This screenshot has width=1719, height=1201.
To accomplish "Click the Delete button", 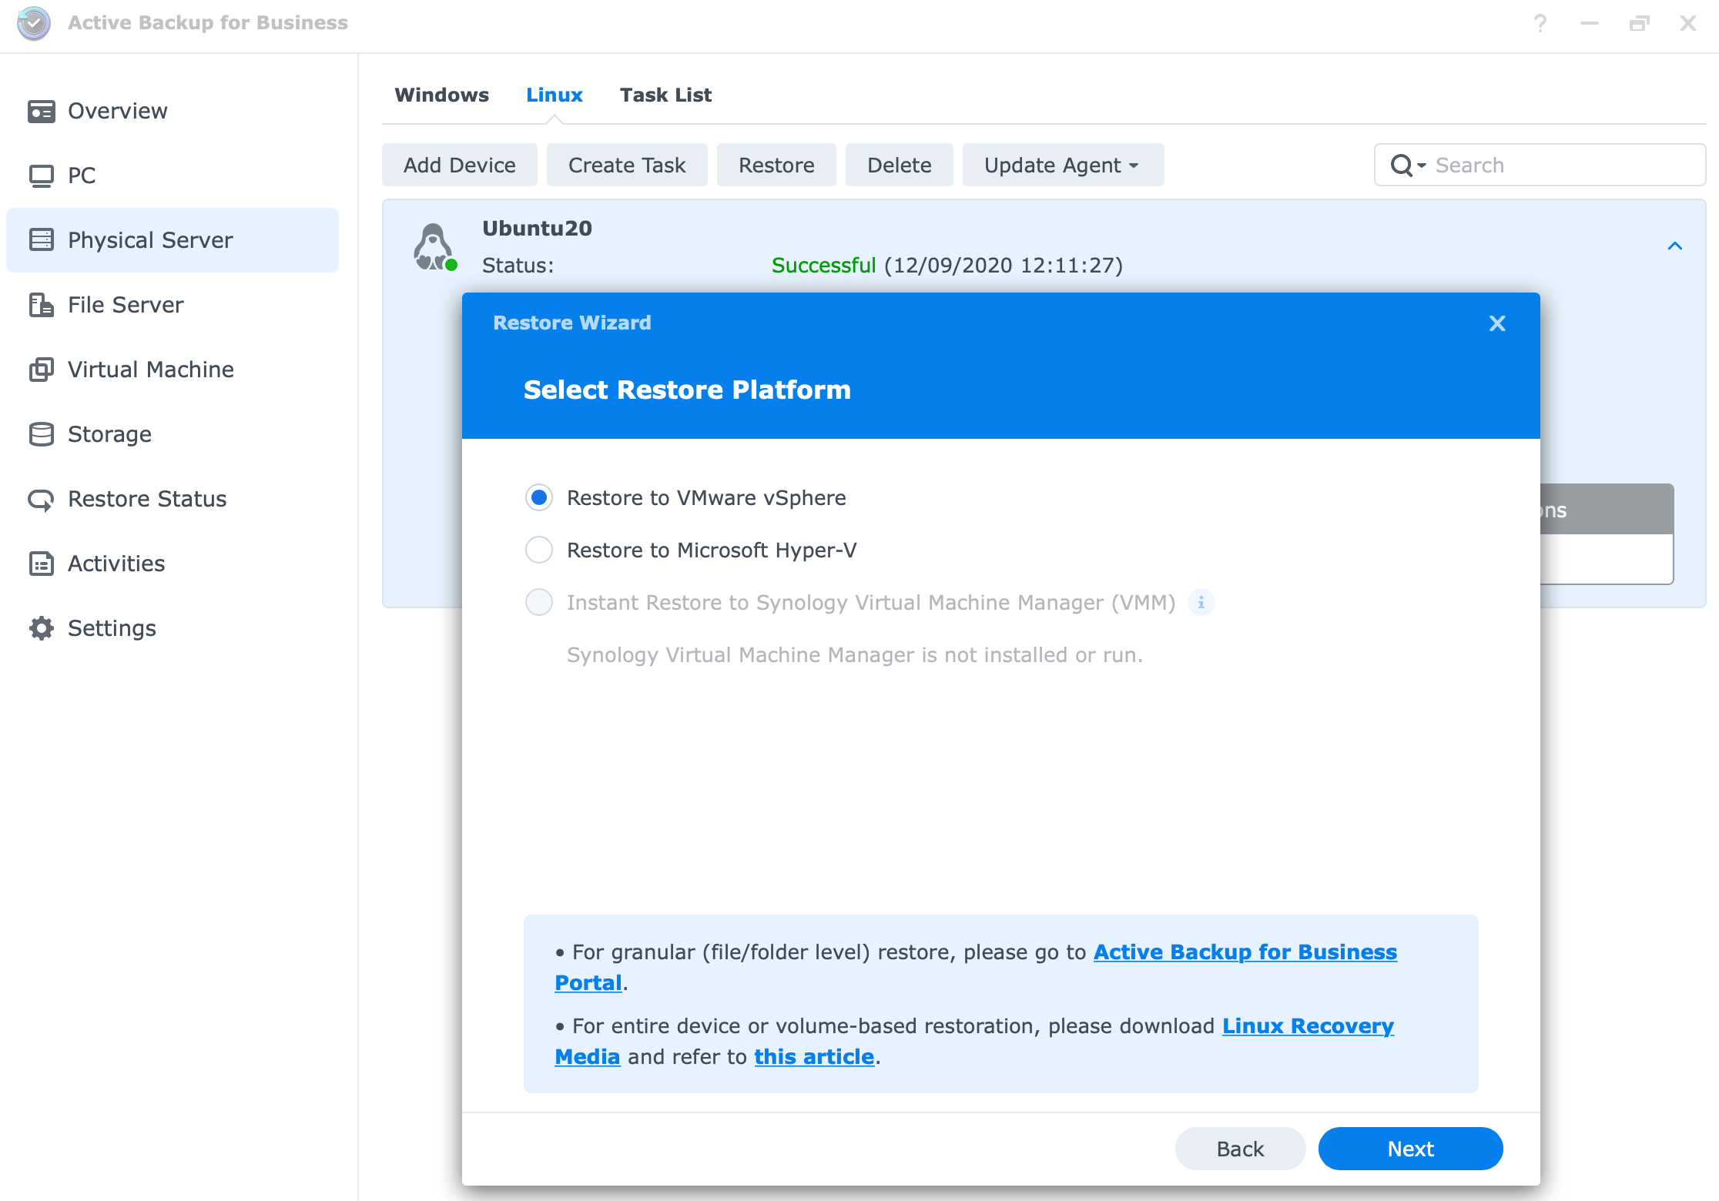I will pos(900,165).
